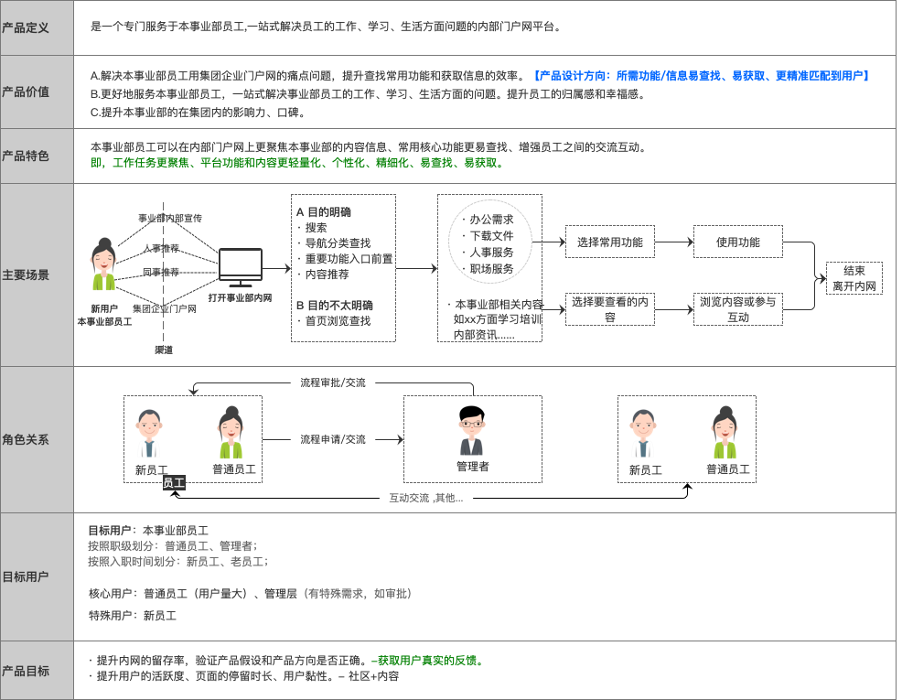Click the 产品定义 row header
This screenshot has width=902, height=700.
click(x=37, y=27)
